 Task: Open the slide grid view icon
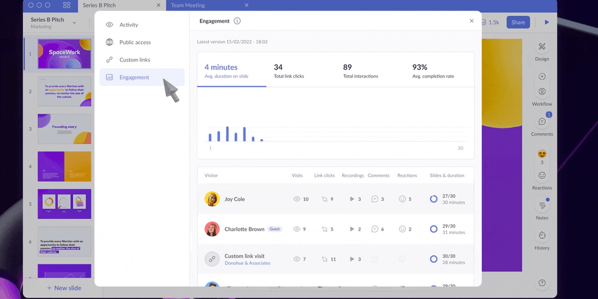tap(67, 5)
